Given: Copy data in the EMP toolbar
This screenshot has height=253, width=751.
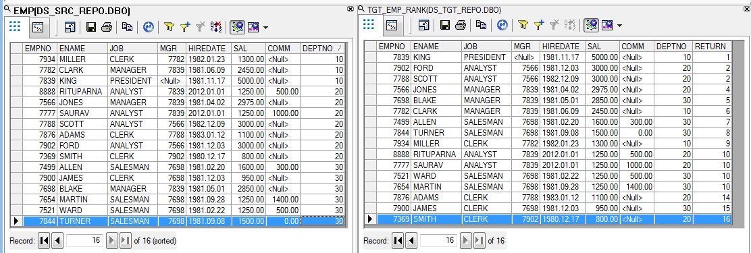Looking at the screenshot, I should [127, 27].
